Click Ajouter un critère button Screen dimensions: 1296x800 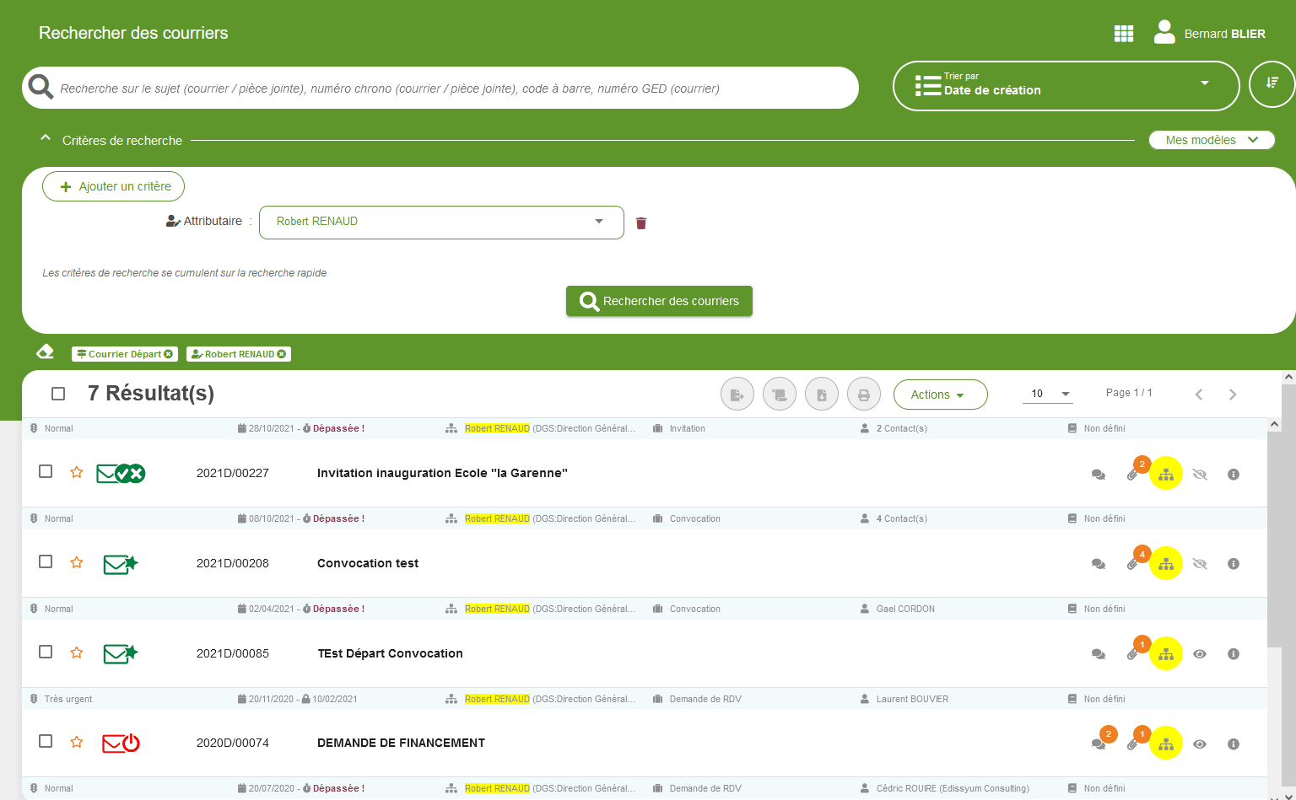click(x=114, y=186)
